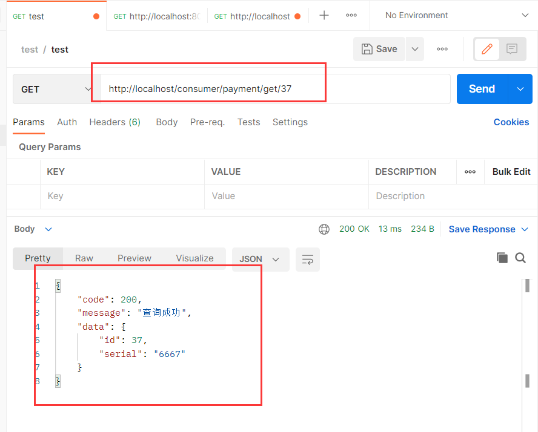Toggle line wrap in response body

[x=307, y=260]
